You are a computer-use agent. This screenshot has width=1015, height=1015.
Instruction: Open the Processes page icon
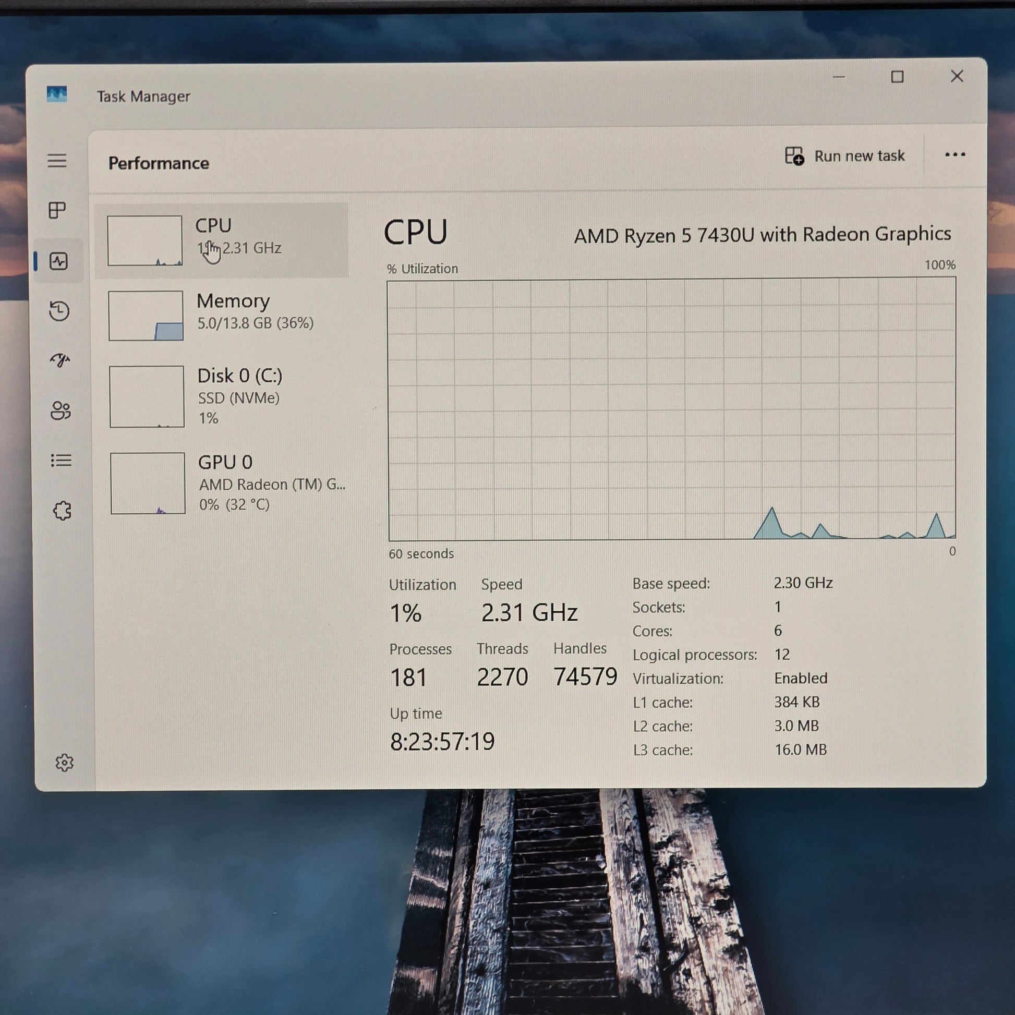coord(57,210)
